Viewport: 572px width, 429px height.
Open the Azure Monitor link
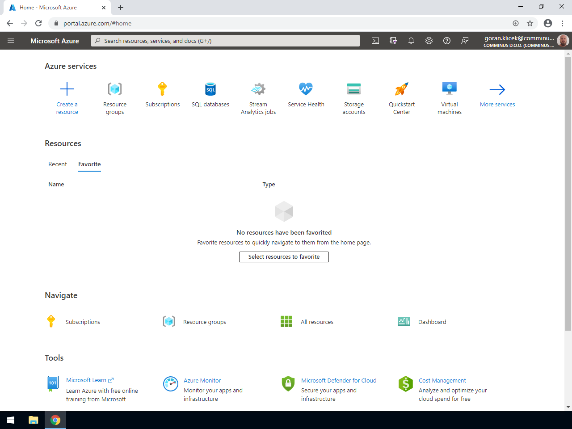pos(202,381)
